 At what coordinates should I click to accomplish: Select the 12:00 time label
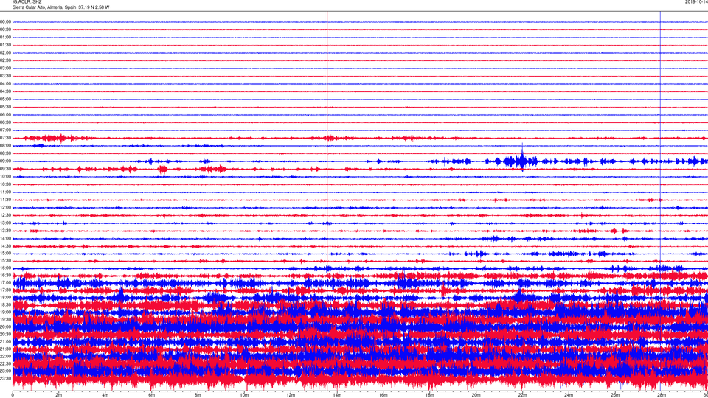(5, 208)
